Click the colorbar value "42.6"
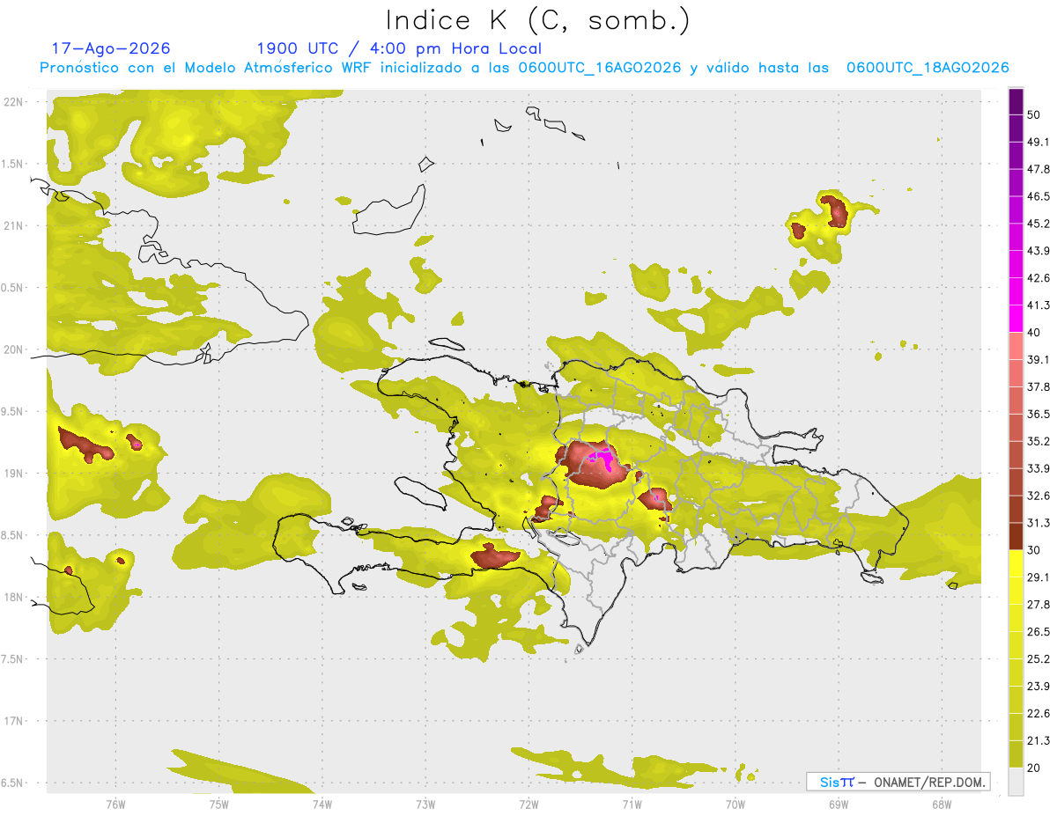Screen dimensions: 1057x816 click(x=1039, y=278)
